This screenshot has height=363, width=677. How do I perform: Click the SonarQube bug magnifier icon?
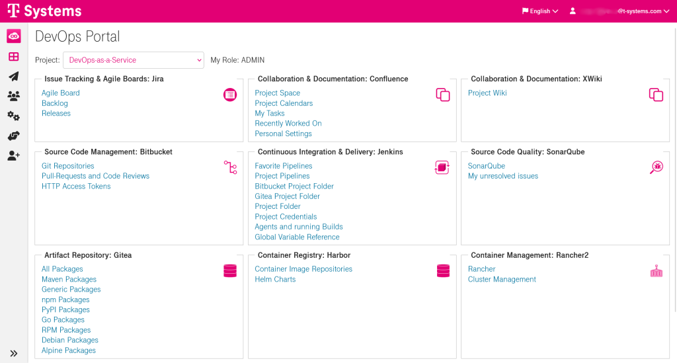click(657, 167)
